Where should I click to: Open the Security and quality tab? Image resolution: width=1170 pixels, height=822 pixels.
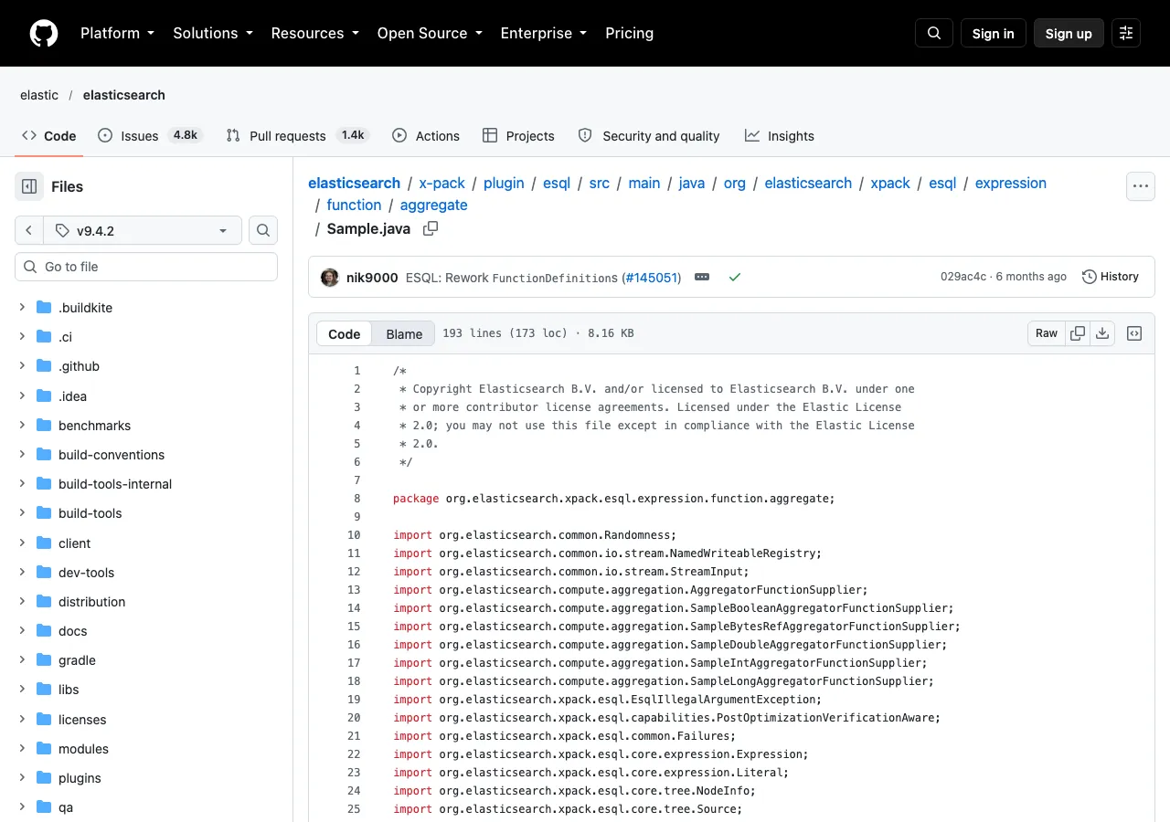(649, 135)
